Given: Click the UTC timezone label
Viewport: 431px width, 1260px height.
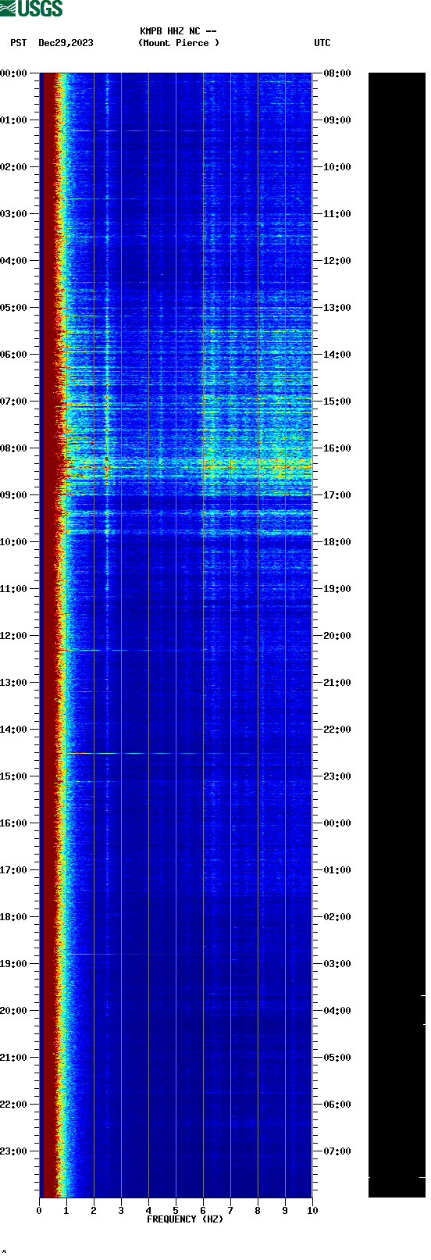Looking at the screenshot, I should 322,43.
